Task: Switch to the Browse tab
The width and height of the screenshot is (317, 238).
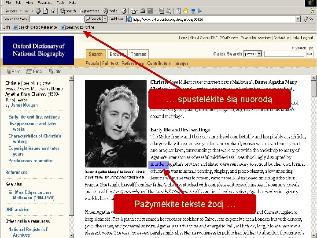Action: (x=117, y=54)
